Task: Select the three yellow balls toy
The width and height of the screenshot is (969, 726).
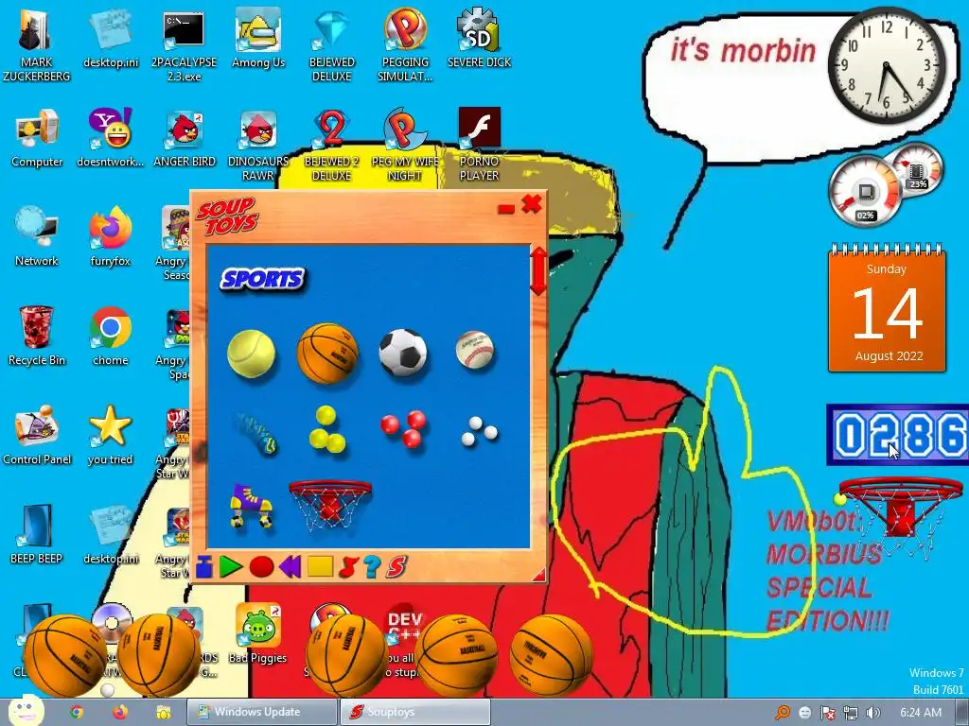Action: pos(326,429)
